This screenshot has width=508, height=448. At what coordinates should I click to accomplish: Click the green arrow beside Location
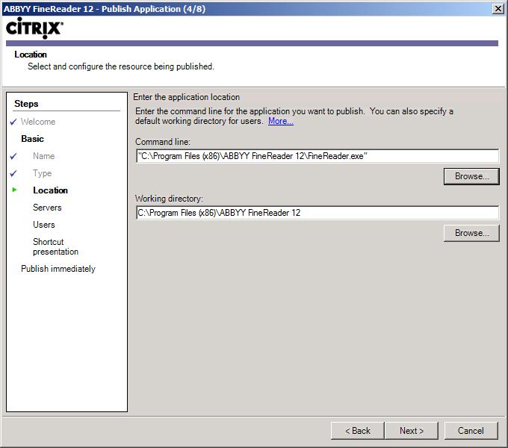14,190
